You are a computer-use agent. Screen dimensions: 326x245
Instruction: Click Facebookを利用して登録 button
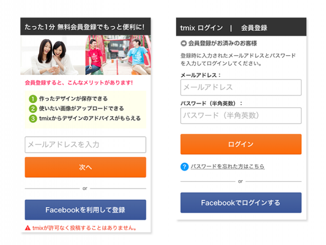[86, 210]
